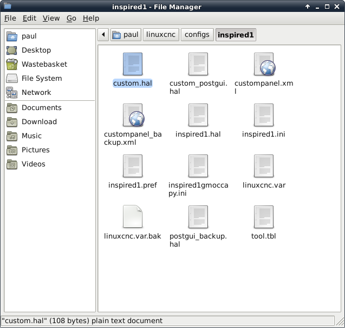Go to paul in the path bar
Viewport: 345px width, 328px height.
coord(126,35)
